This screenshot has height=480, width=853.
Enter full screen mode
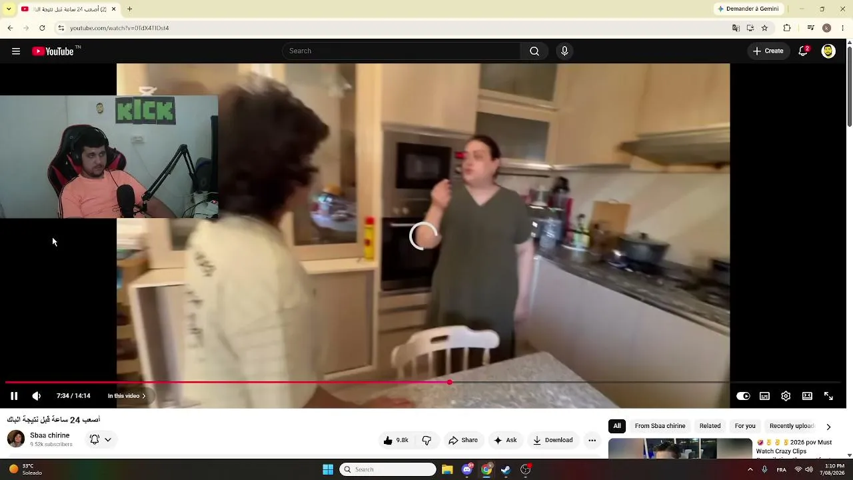pyautogui.click(x=828, y=396)
